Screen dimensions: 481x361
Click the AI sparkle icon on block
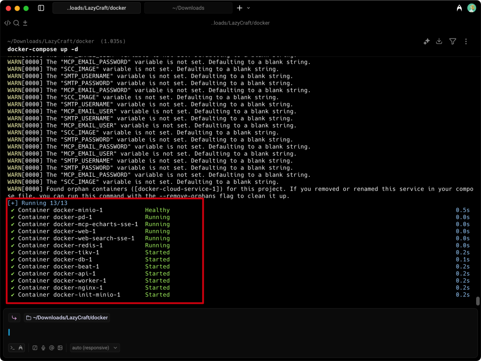426,41
